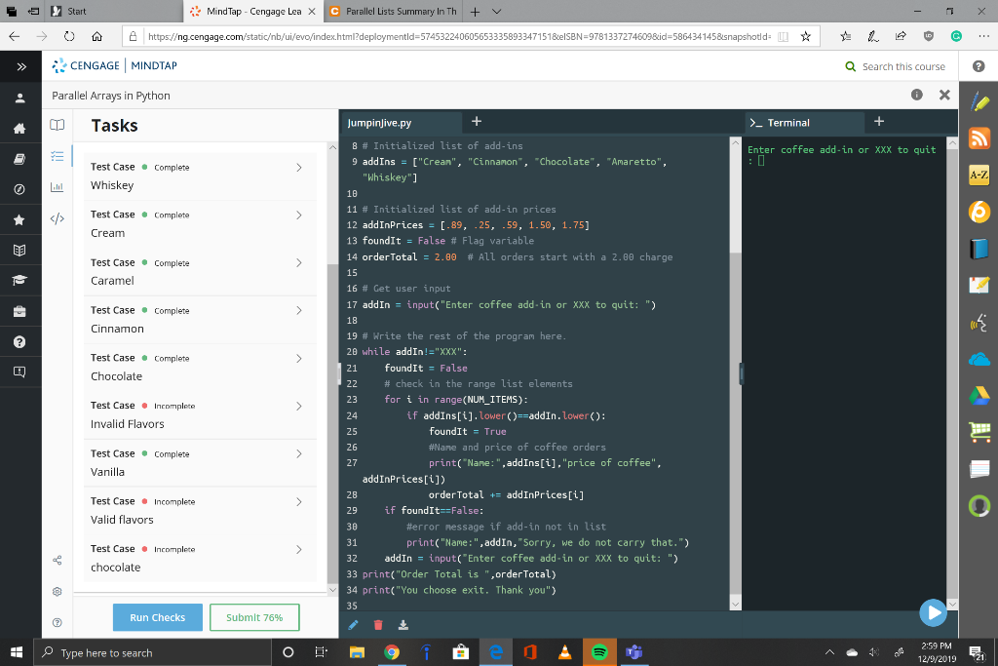
Task: Open VLC from the taskbar
Action: pyautogui.click(x=564, y=652)
